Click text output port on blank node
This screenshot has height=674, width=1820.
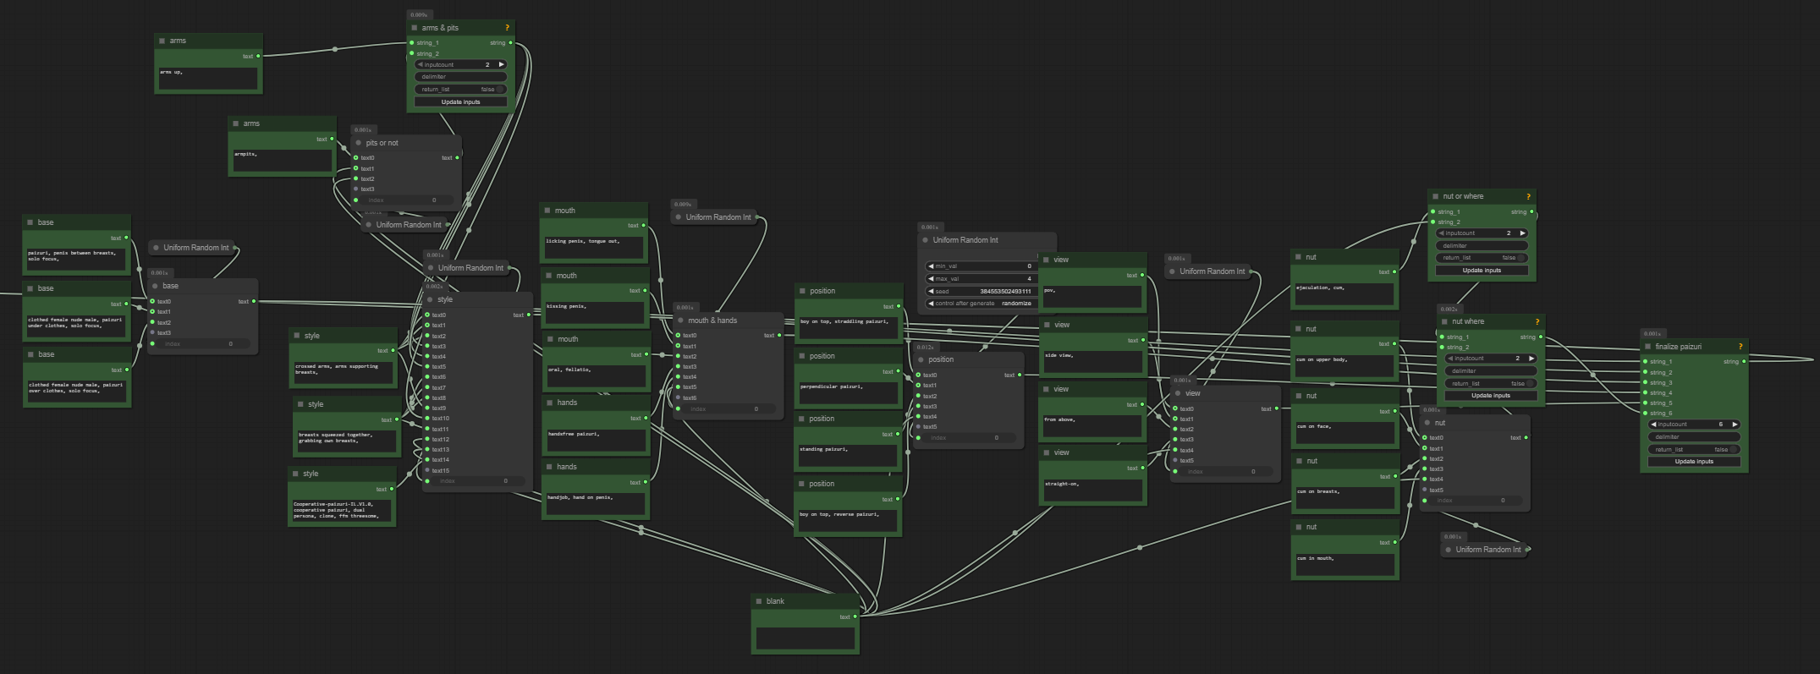(855, 617)
